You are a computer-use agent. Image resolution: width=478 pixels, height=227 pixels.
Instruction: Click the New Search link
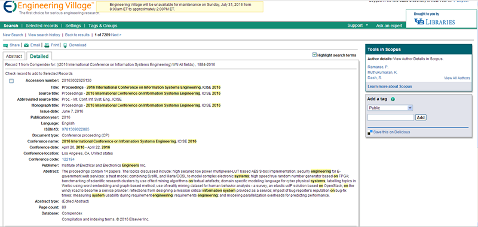point(13,35)
